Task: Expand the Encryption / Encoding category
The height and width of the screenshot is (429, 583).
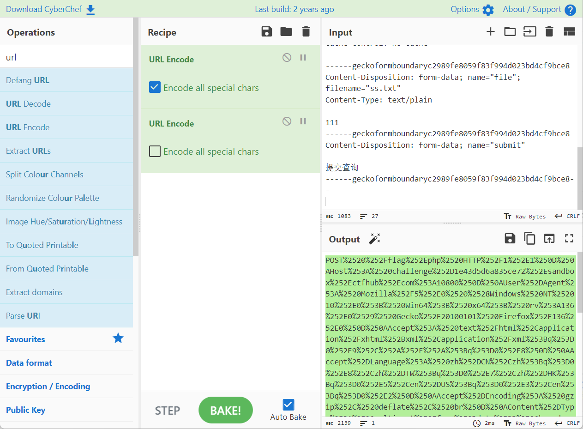Action: (x=48, y=387)
